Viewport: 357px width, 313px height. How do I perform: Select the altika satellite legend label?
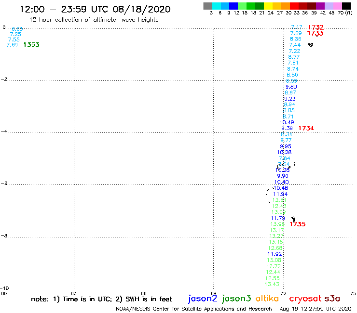tap(267, 299)
